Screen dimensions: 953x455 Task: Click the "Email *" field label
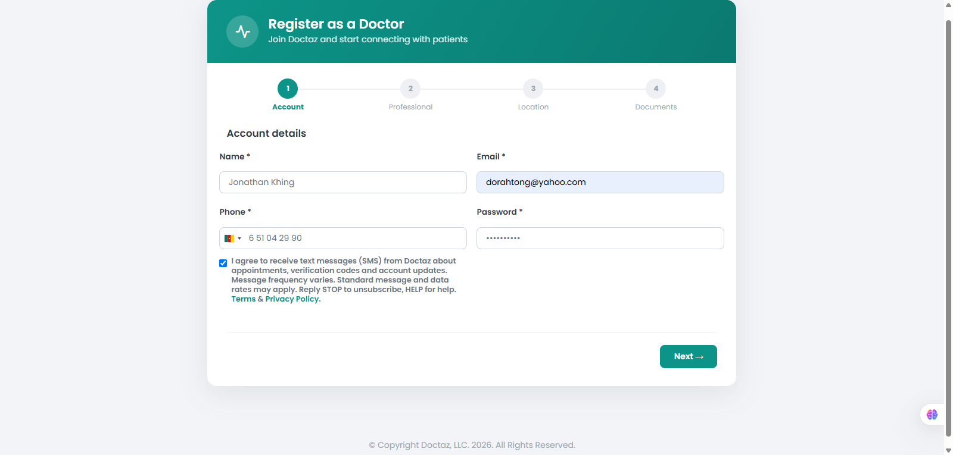tap(491, 156)
